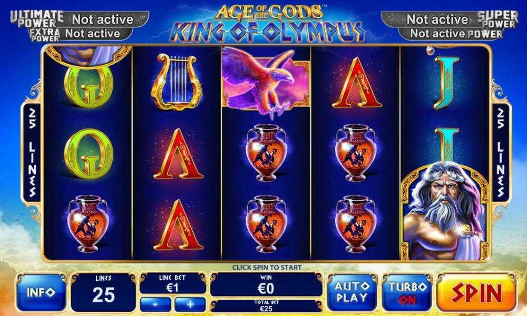The height and width of the screenshot is (316, 527).
Task: Click the purple eagle symbol
Action: (x=266, y=82)
